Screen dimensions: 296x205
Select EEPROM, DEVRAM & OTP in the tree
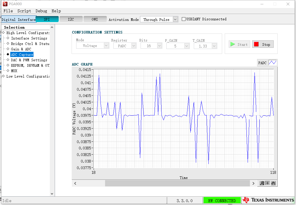click(x=30, y=66)
